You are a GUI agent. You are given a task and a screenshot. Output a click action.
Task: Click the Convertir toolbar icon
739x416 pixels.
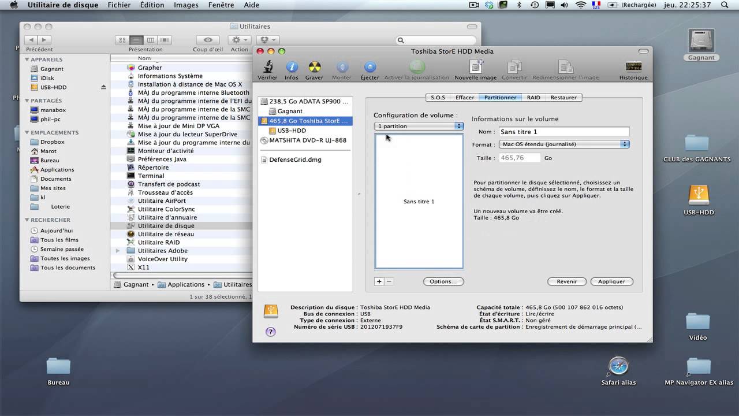click(514, 66)
